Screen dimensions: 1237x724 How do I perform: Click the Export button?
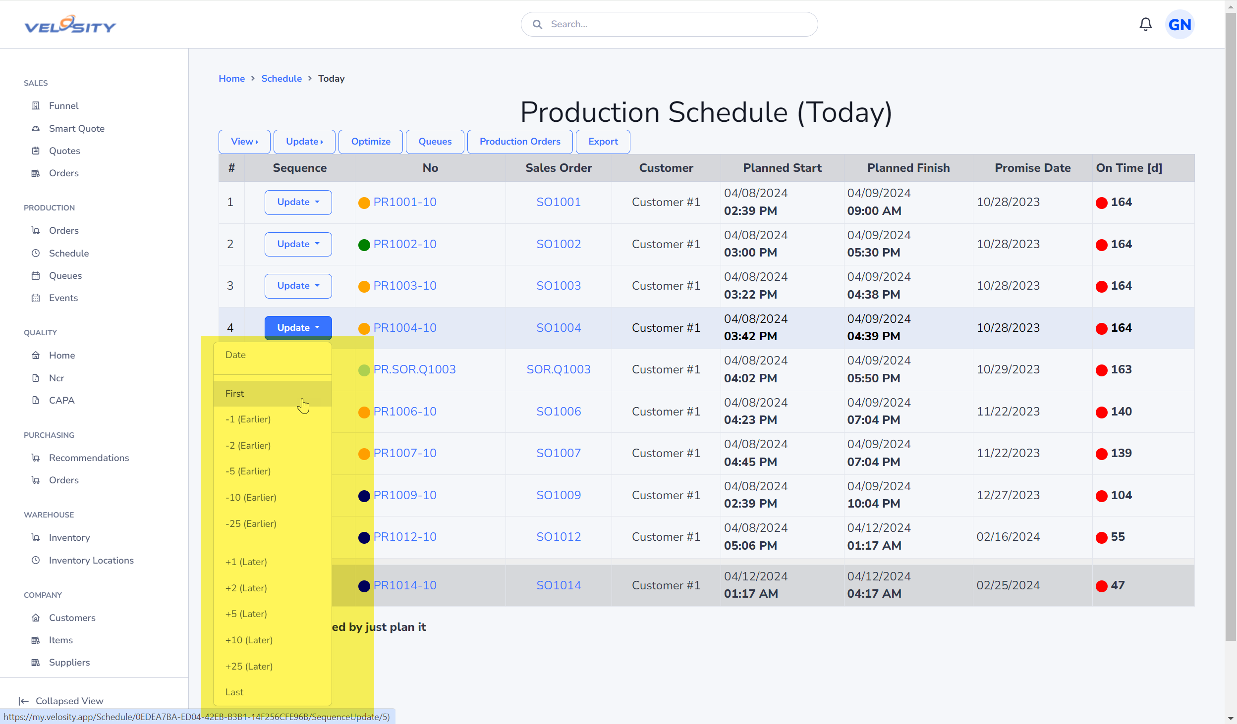[603, 142]
